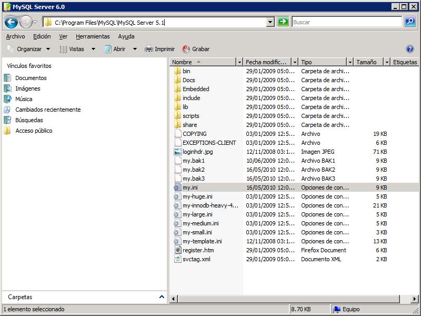Click the horizontal scrollbar left arrow

[x=174, y=299]
